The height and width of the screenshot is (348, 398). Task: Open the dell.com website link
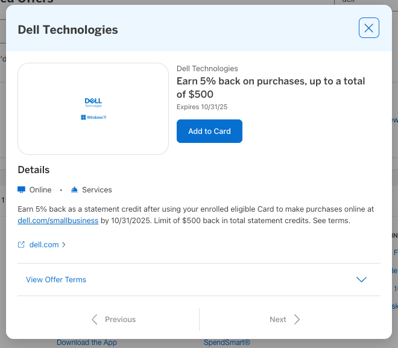coord(43,245)
